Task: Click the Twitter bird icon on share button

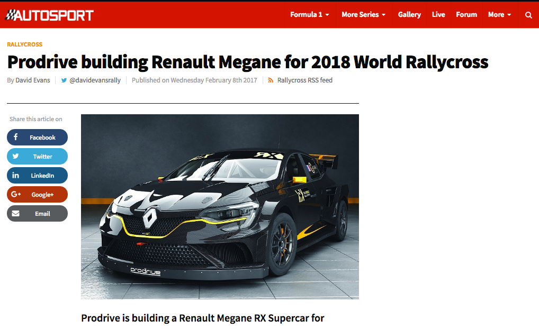Action: tap(15, 156)
